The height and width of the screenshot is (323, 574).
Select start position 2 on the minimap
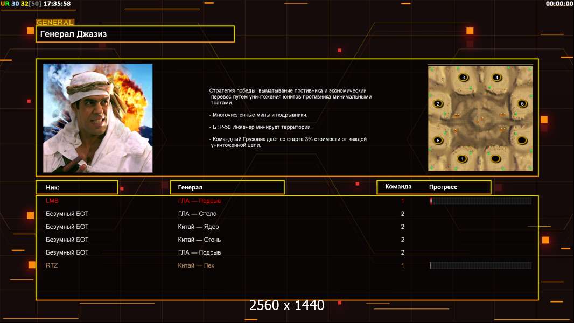point(438,104)
